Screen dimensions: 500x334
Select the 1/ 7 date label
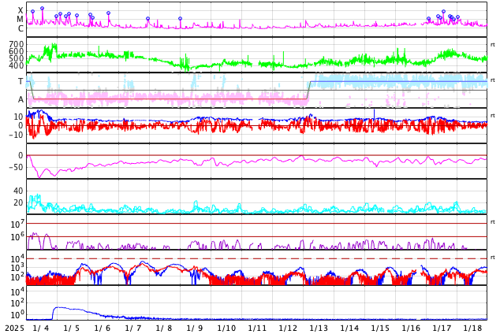(x=133, y=328)
